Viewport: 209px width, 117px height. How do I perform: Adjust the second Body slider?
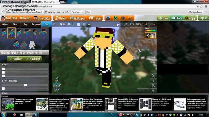pyautogui.click(x=25, y=72)
